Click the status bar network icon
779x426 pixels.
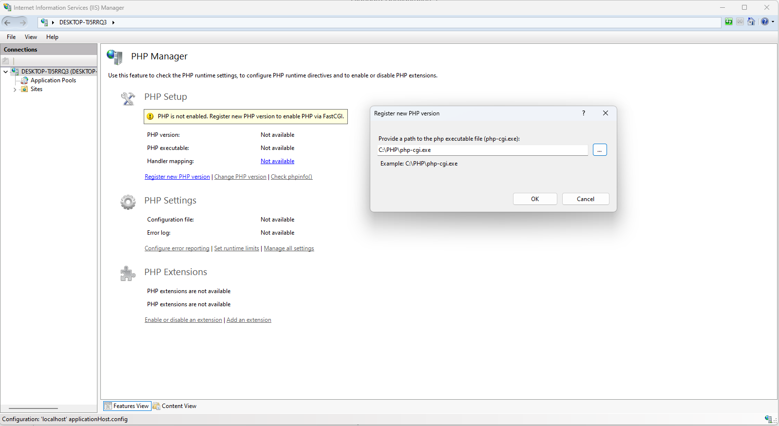click(x=768, y=419)
